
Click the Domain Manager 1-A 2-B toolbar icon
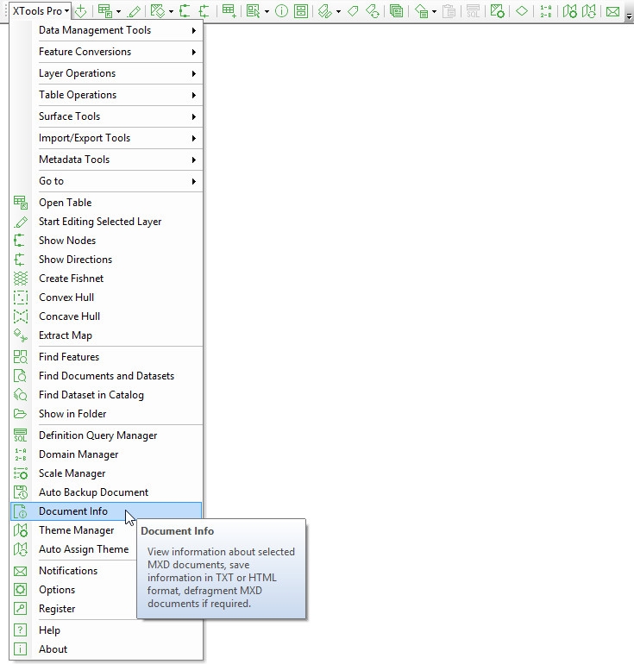pos(546,11)
